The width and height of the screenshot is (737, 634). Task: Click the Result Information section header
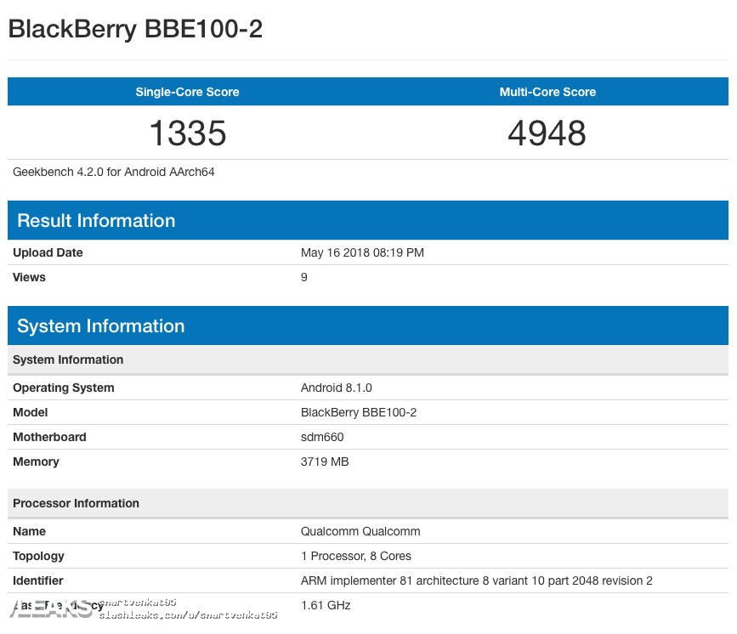[96, 221]
